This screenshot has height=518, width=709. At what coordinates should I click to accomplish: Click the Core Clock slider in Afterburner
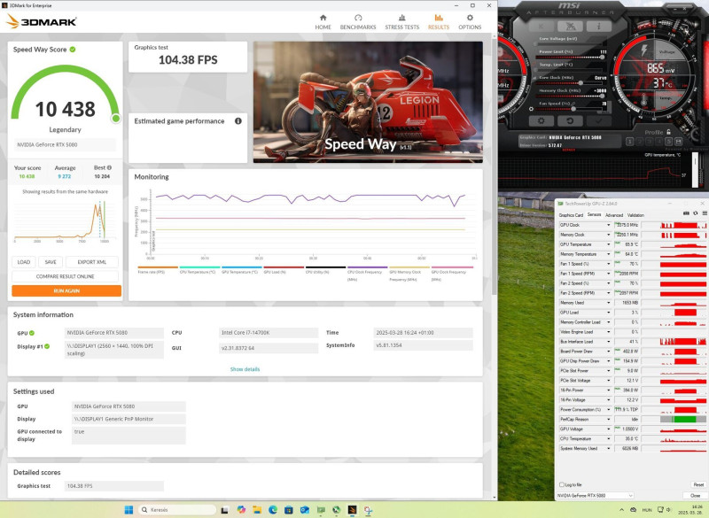click(x=570, y=83)
